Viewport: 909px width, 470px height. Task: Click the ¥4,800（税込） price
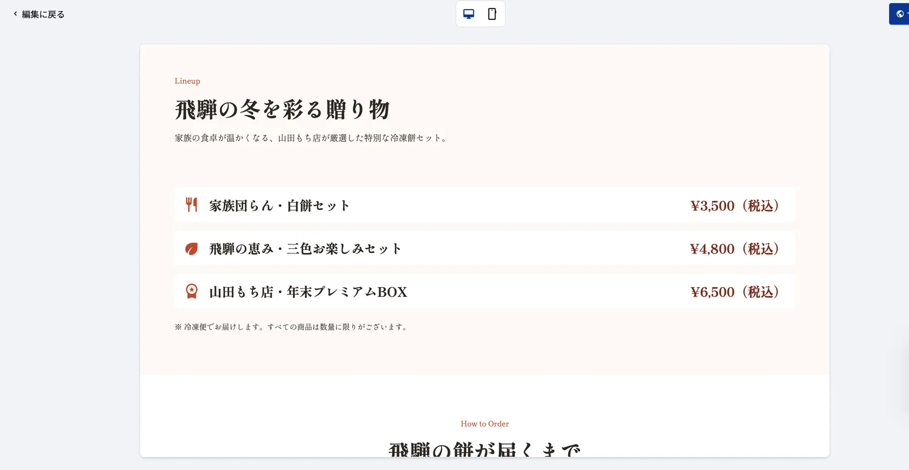click(734, 249)
